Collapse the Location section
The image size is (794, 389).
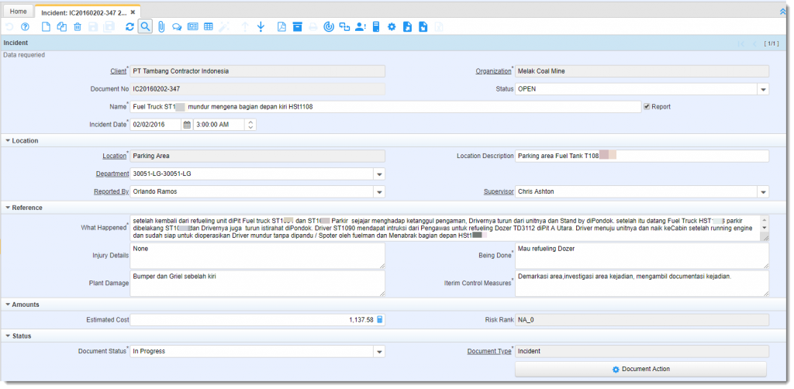tap(9, 140)
